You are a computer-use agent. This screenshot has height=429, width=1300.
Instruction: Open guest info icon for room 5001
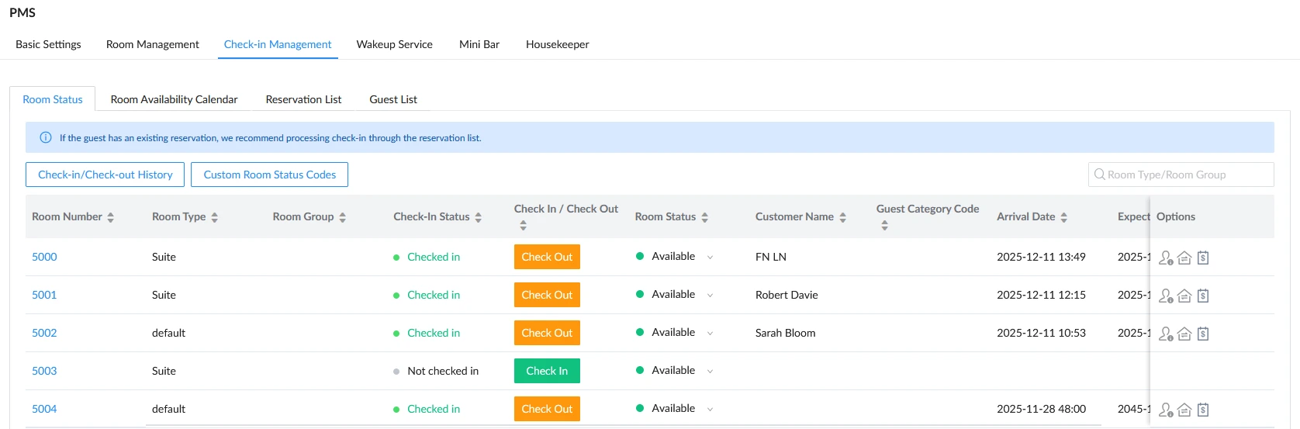(1166, 296)
